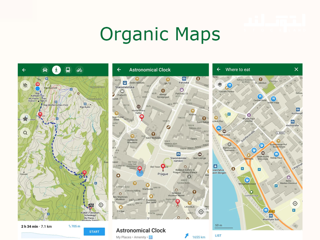Close the Where to eat search
This screenshot has width=320, height=240.
296,69
